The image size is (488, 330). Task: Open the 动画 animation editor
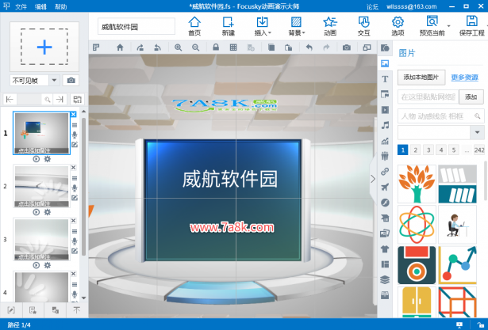click(x=330, y=26)
